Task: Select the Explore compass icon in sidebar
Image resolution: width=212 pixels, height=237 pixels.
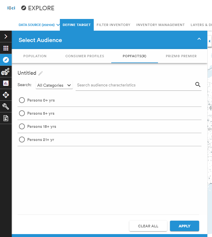Action: pos(6,60)
